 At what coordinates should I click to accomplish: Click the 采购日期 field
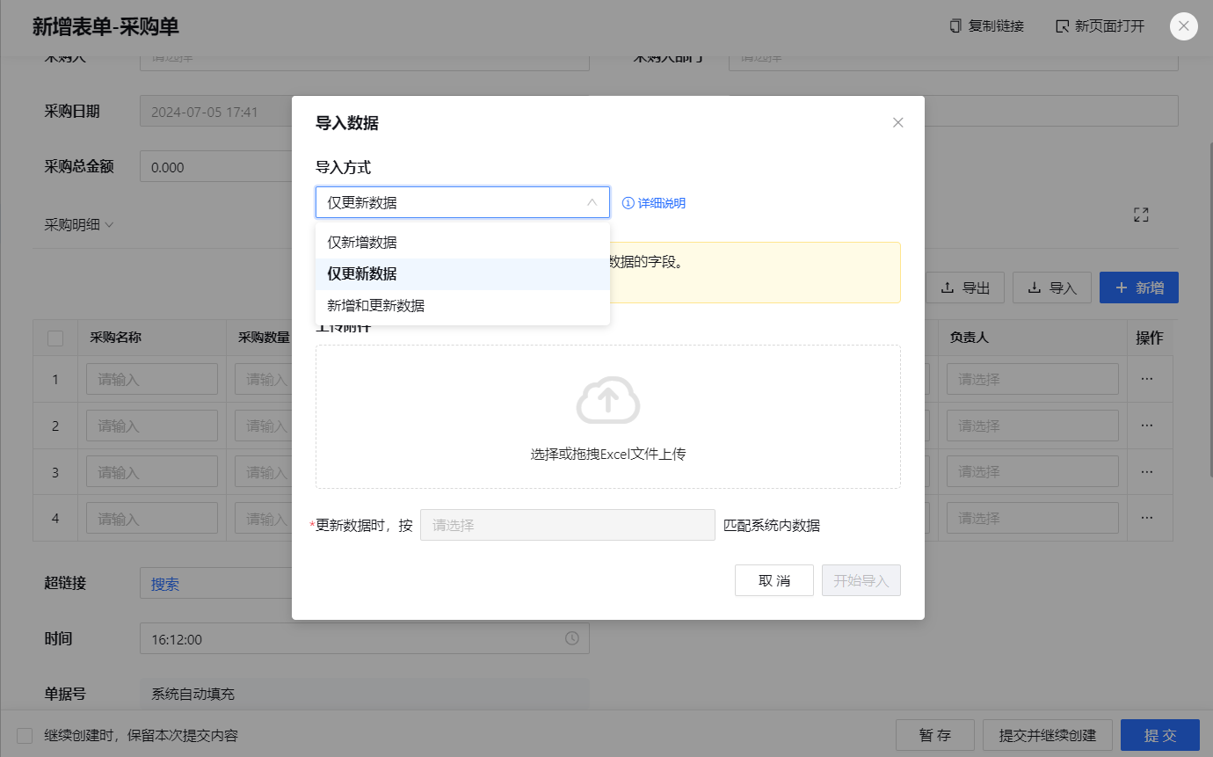point(215,112)
